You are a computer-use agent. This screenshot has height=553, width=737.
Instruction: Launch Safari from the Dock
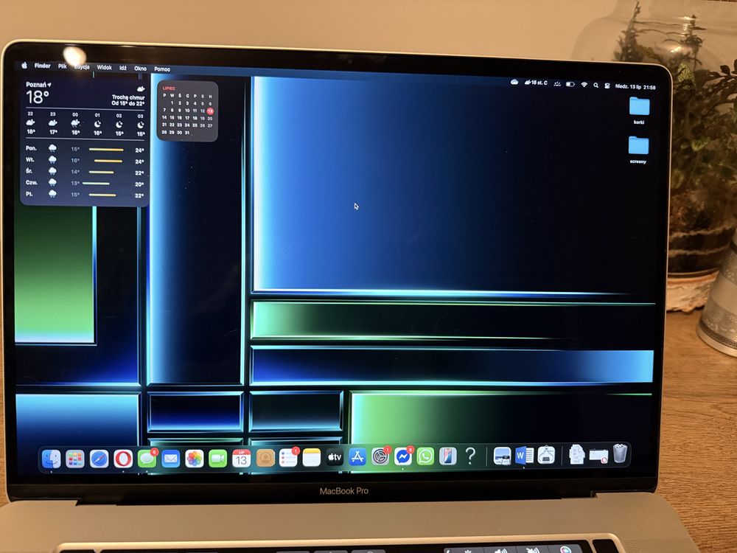(99, 459)
